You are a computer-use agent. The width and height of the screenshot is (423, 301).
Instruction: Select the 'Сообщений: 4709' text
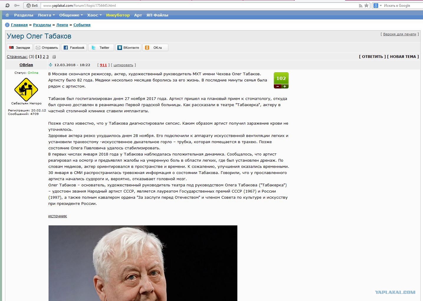tap(23, 114)
